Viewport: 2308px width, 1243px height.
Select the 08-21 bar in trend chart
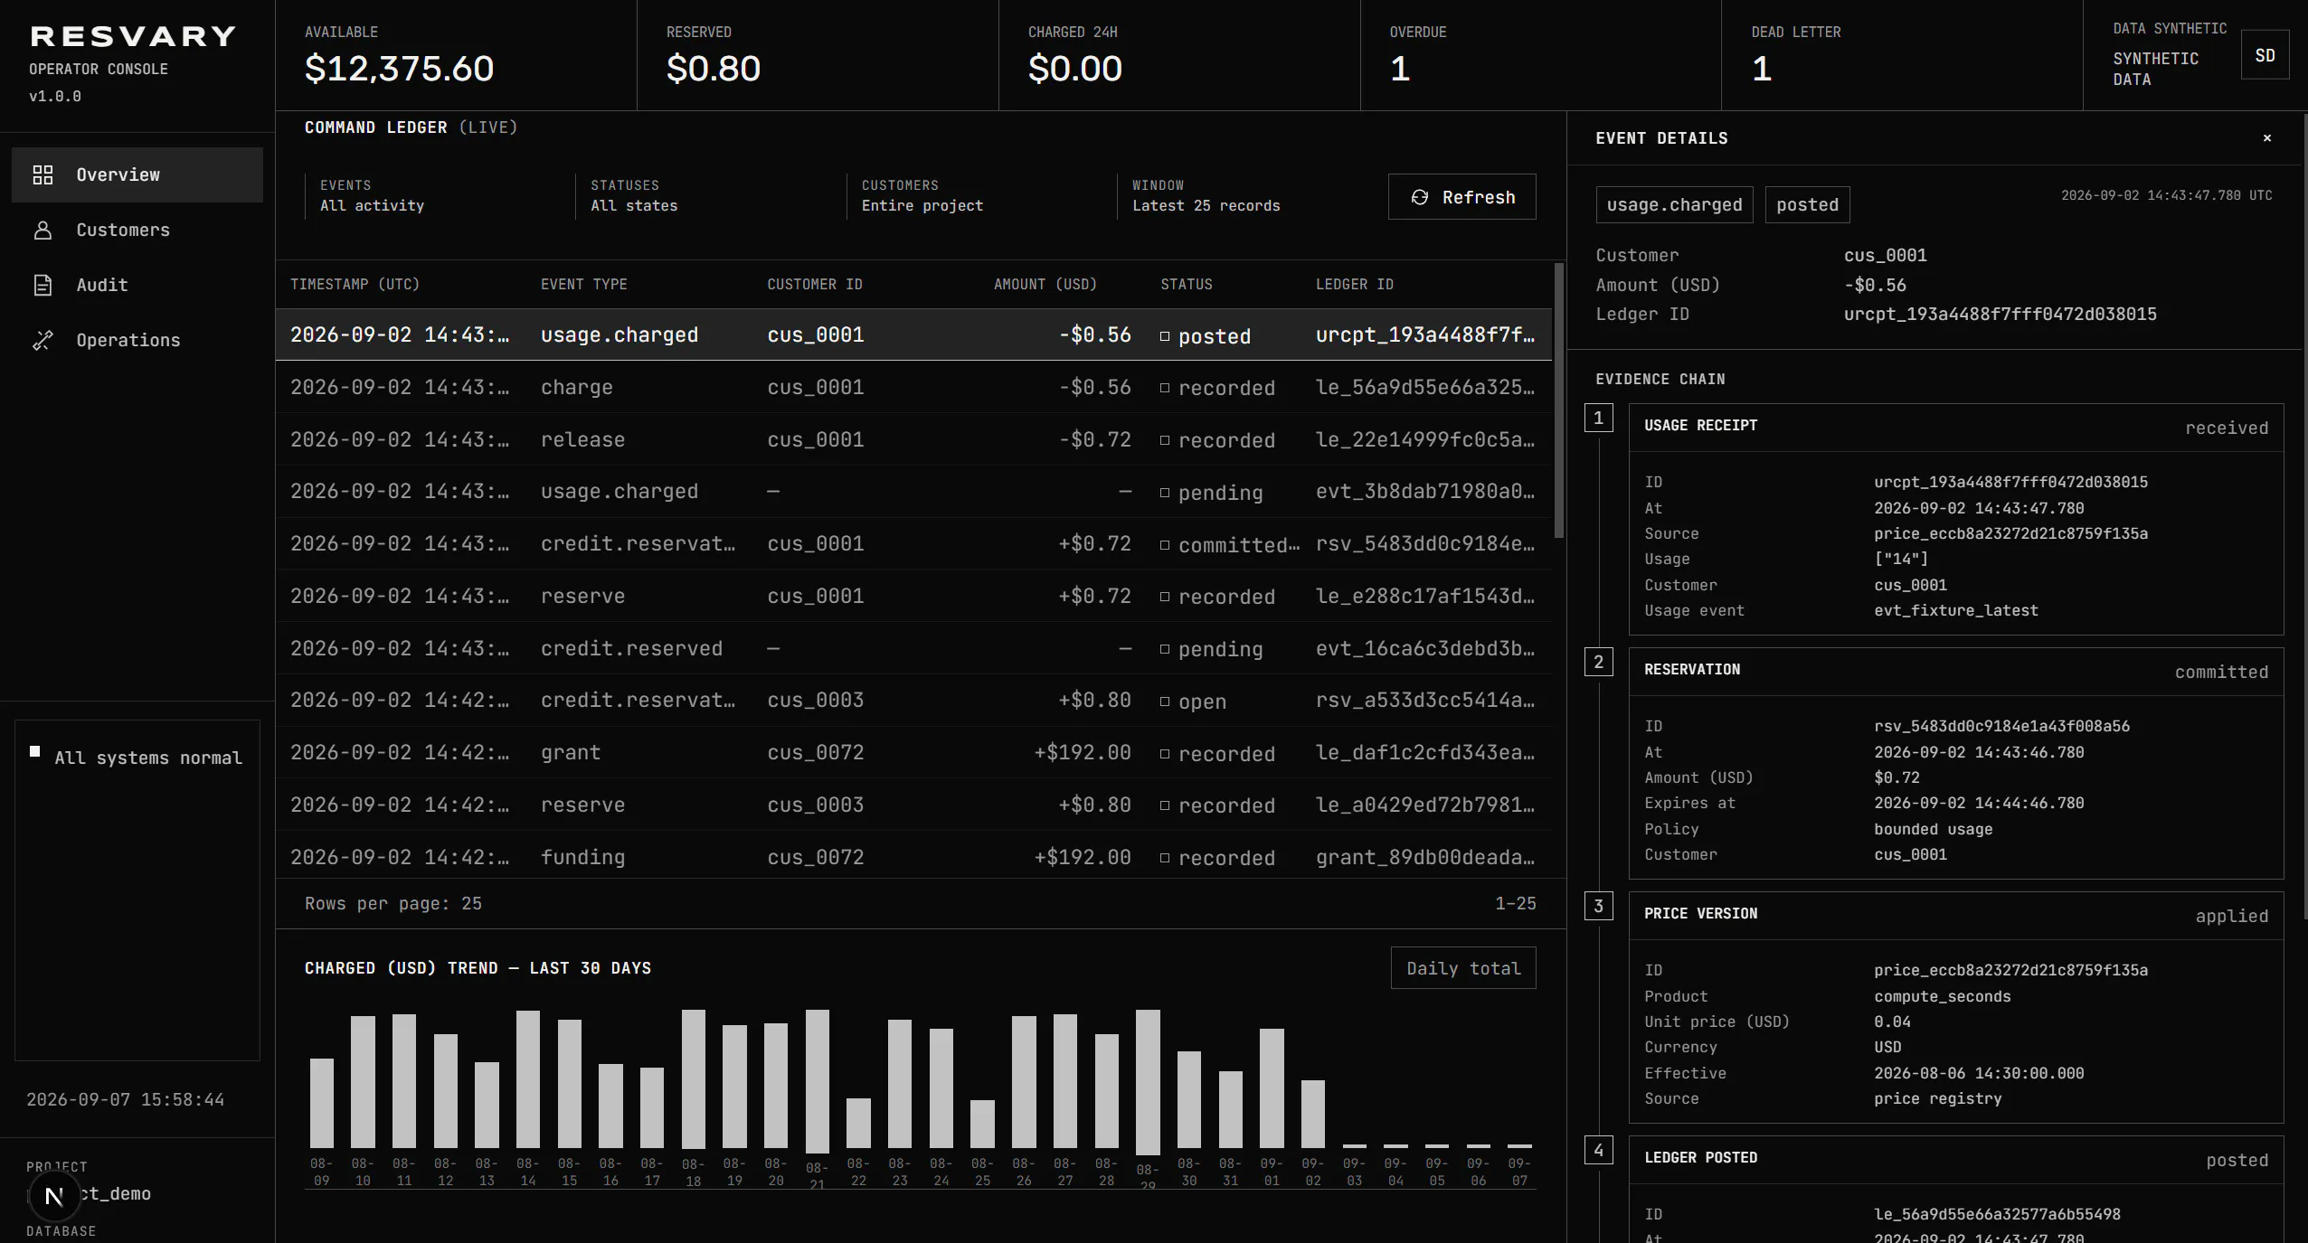tap(817, 1082)
